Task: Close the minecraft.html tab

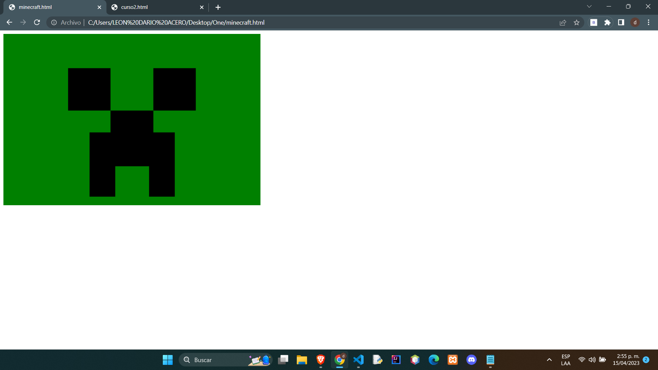Action: (x=99, y=7)
